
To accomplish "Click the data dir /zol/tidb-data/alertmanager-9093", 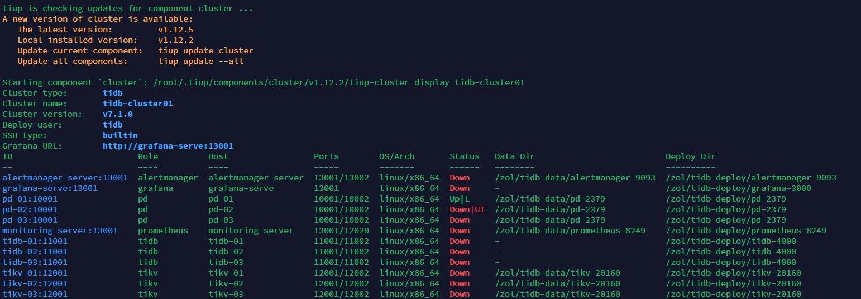I will tap(575, 178).
